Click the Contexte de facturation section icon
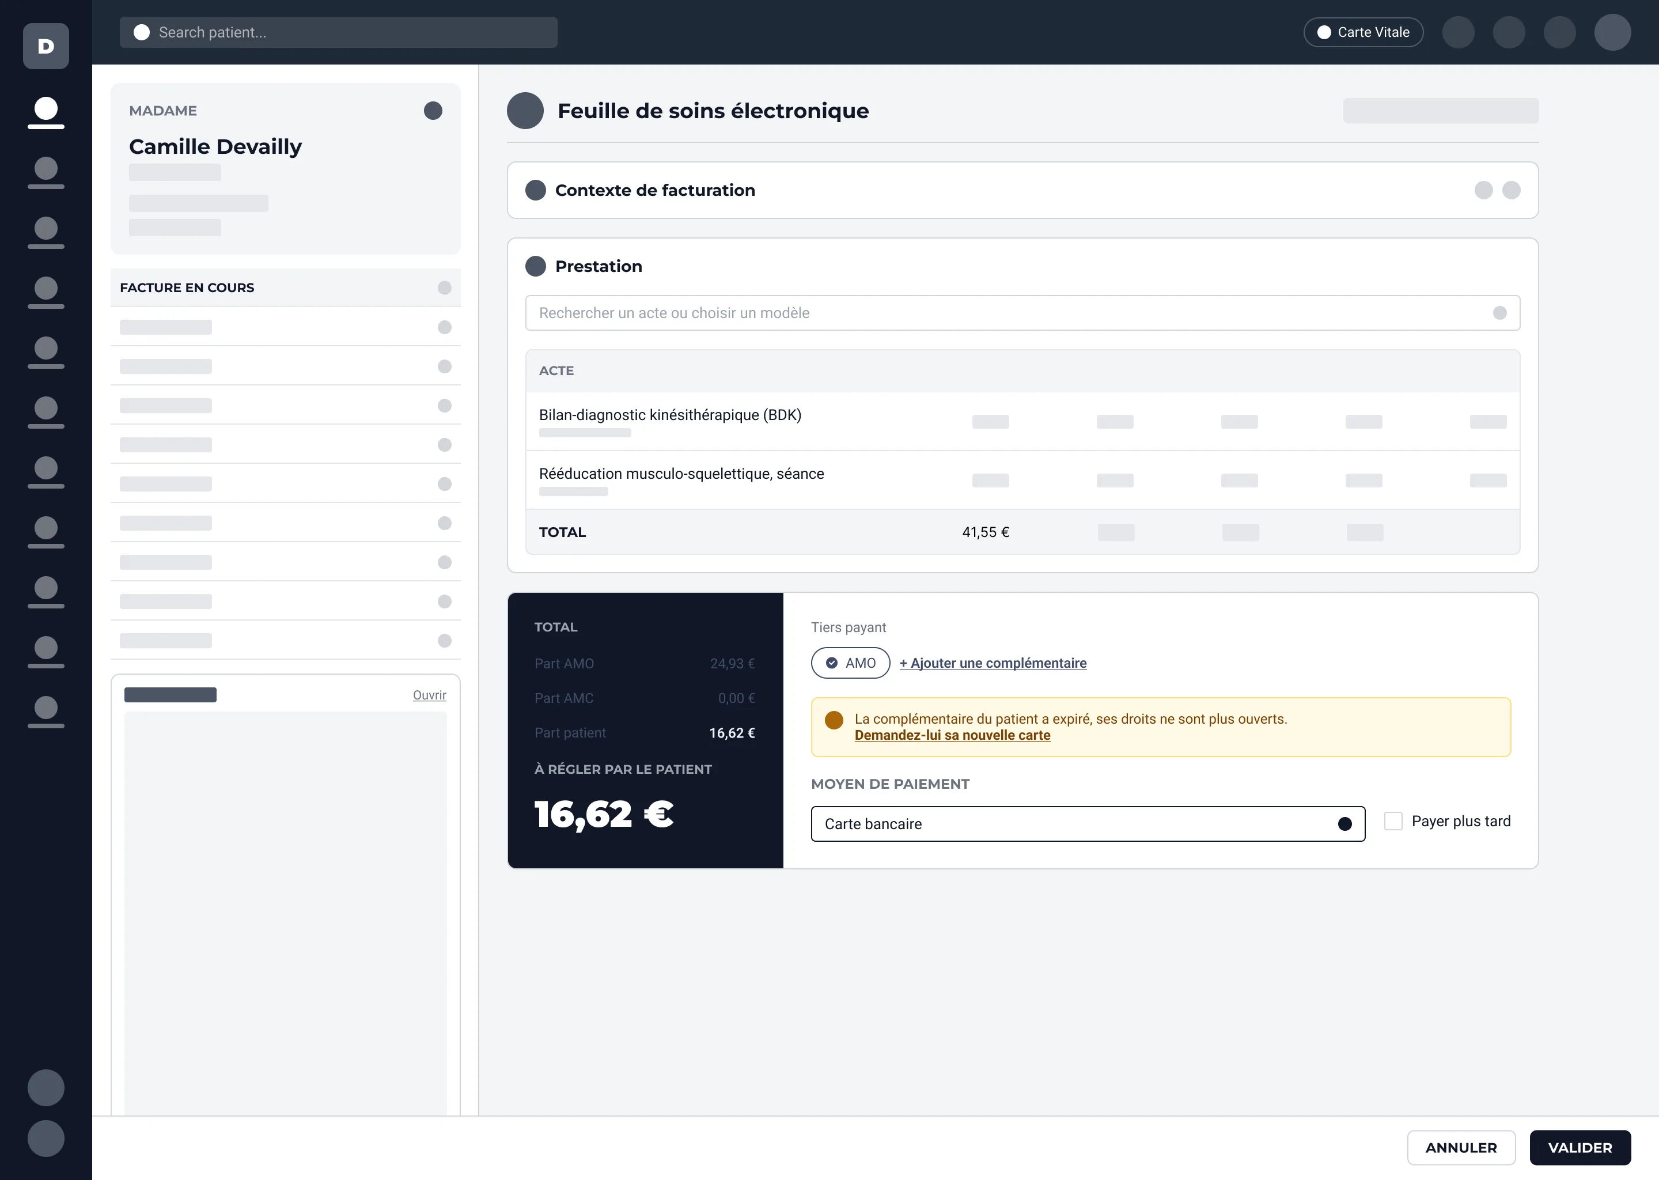The height and width of the screenshot is (1180, 1659). (535, 190)
